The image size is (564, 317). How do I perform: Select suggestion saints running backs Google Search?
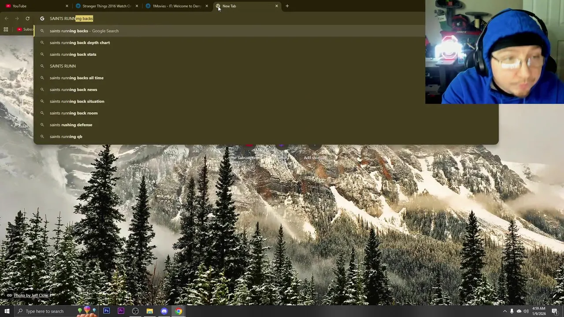click(266, 31)
